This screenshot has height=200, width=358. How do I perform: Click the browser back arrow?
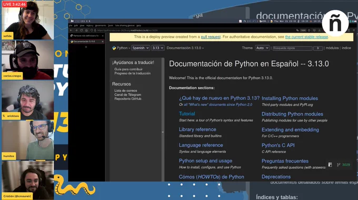tap(71, 30)
